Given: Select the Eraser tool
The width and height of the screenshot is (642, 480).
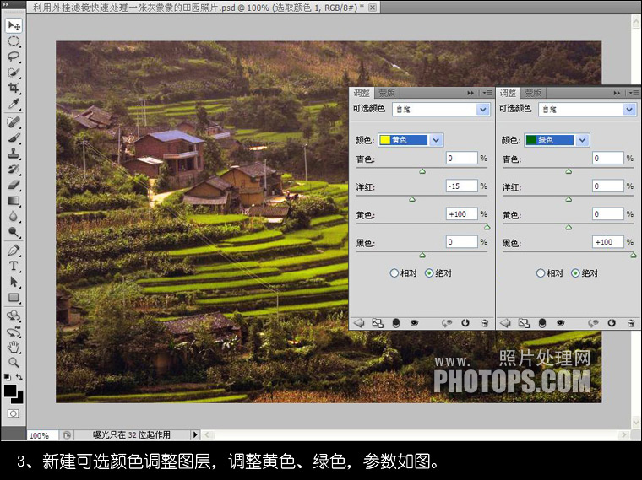Looking at the screenshot, I should [x=14, y=185].
